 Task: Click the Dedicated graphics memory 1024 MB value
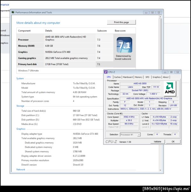[77, 143]
